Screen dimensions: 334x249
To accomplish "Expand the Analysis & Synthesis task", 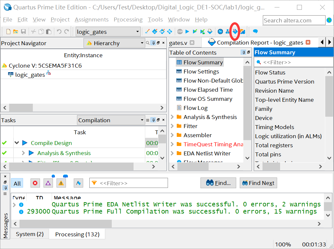I will click(x=23, y=153).
